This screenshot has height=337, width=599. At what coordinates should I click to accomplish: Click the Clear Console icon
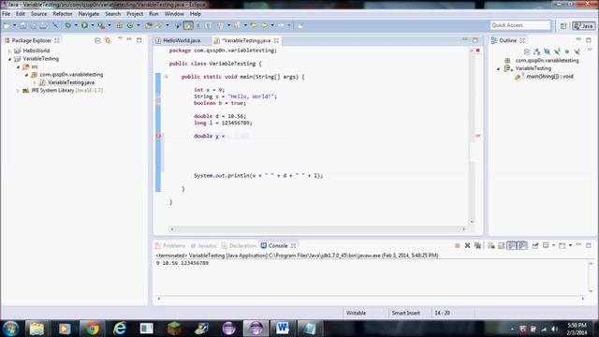tap(490, 245)
